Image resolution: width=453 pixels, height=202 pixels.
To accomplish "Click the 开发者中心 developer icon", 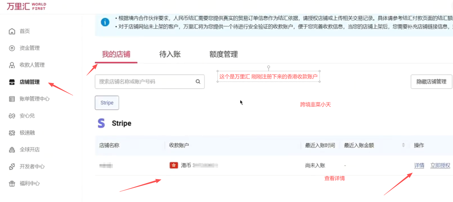I will (x=12, y=167).
